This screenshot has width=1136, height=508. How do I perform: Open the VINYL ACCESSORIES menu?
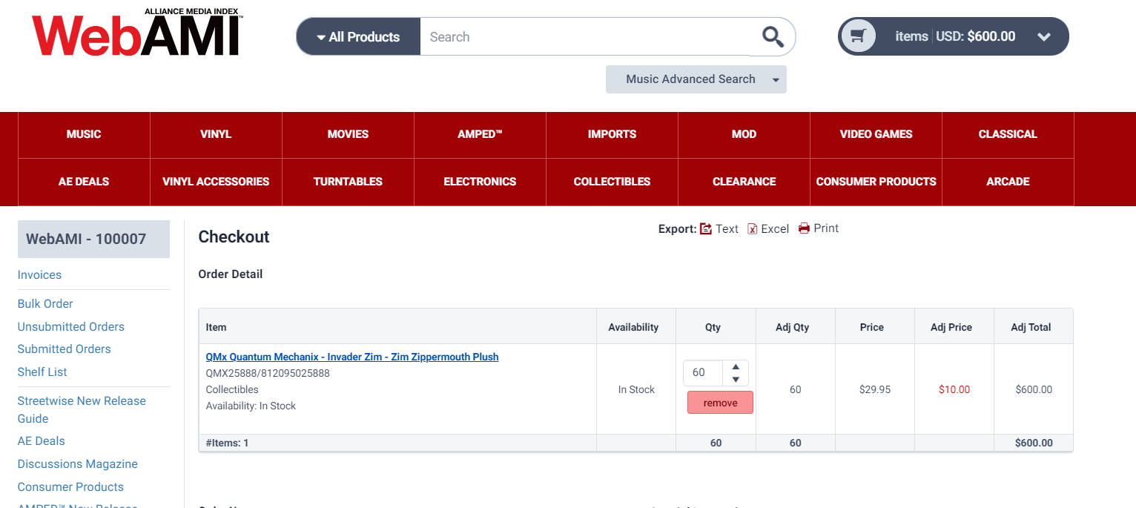pos(216,182)
